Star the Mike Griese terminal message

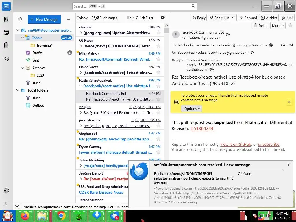(x=158, y=59)
